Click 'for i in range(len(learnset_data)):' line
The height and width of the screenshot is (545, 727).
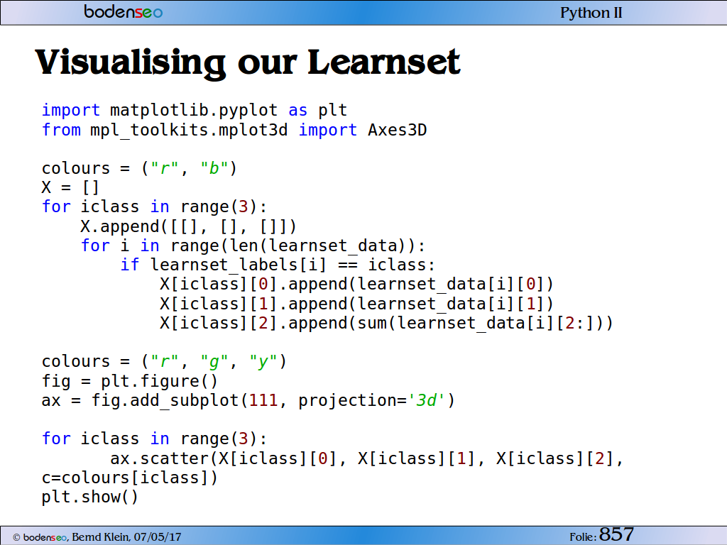click(253, 246)
